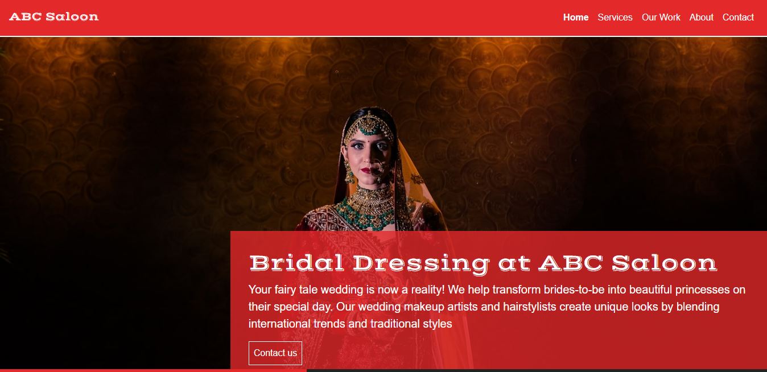This screenshot has width=767, height=372.
Task: Click the empty area of the red header bar
Action: coord(330,17)
